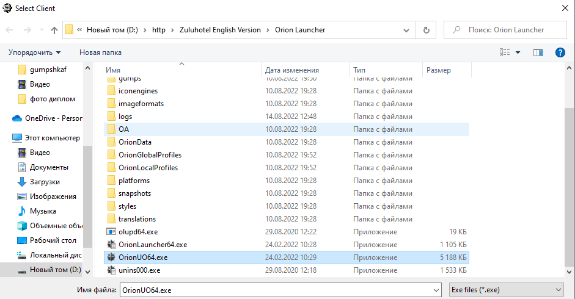Select the olupd64.exe file icon
Image resolution: width=575 pixels, height=299 pixels.
click(111, 232)
